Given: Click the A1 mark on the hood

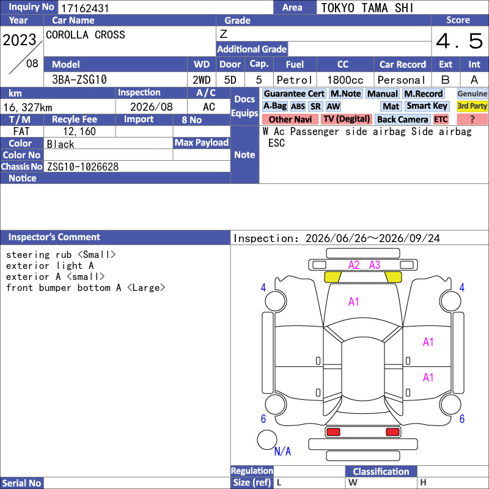Looking at the screenshot, I should [x=353, y=301].
